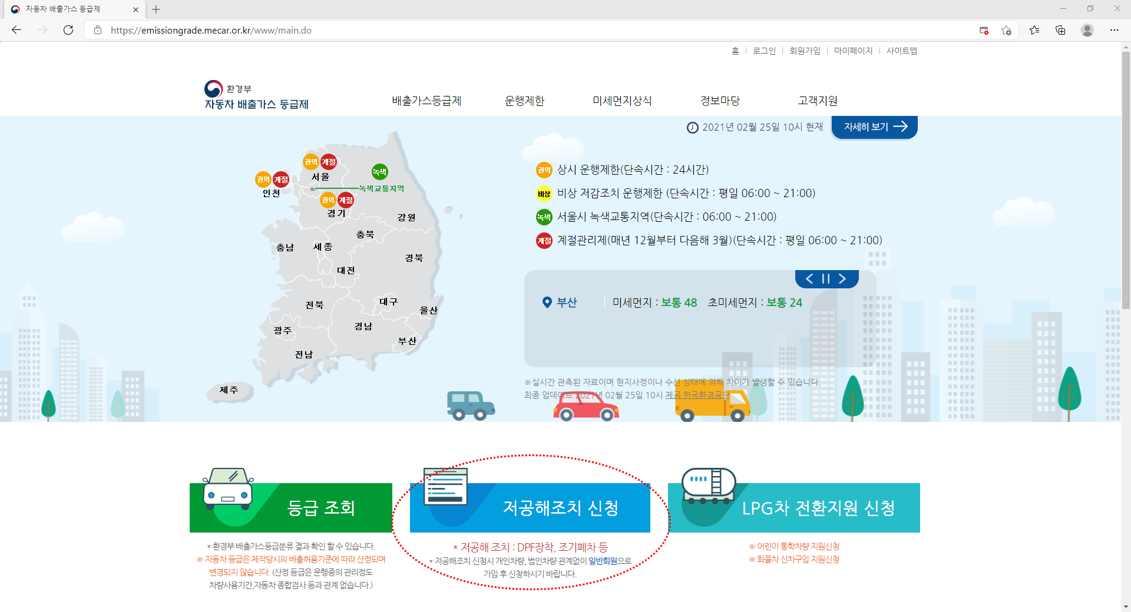
Task: Click 미세먼지 : 보통 48 reading
Action: tap(654, 302)
